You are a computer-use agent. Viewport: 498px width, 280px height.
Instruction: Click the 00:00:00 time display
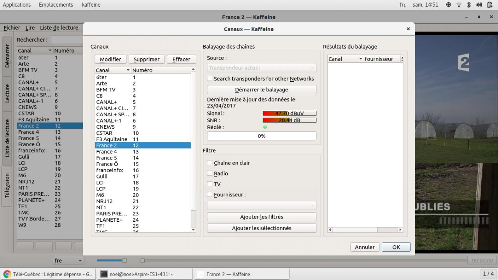(482, 261)
